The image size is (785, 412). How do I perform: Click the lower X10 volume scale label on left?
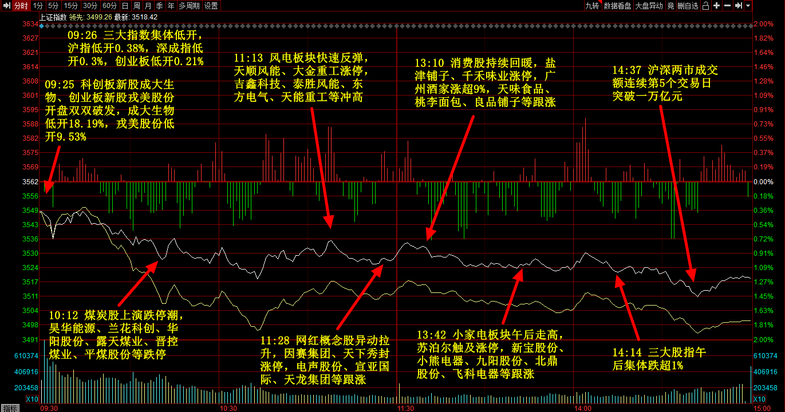coord(33,399)
